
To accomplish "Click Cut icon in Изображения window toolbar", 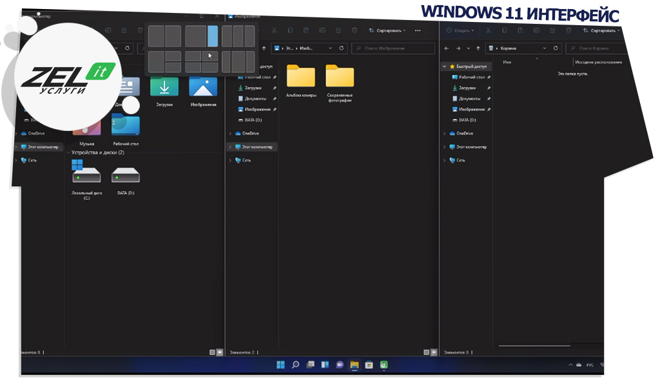I will point(274,30).
